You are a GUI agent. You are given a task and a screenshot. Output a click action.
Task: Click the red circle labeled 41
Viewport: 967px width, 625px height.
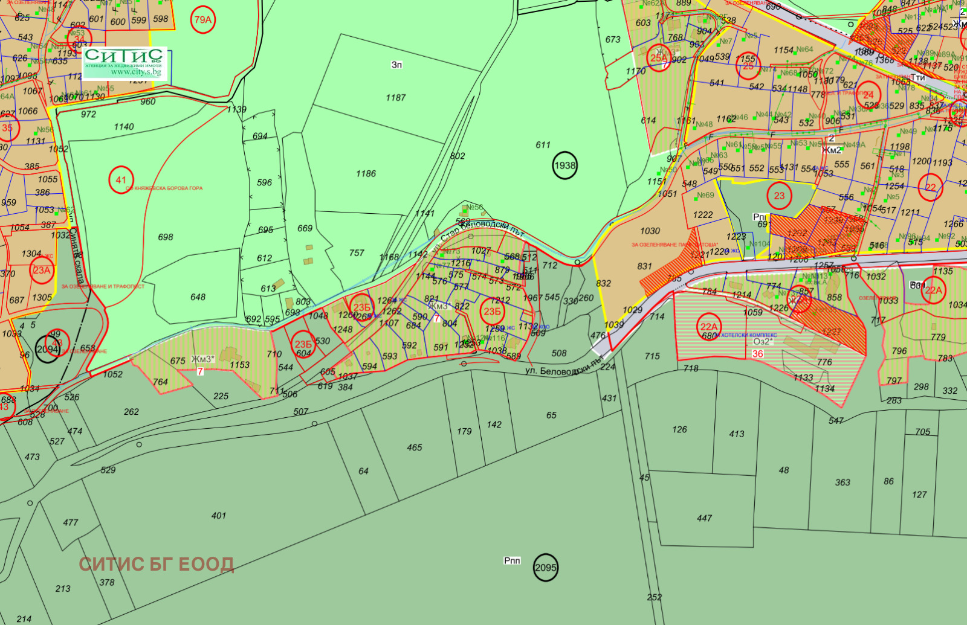[120, 179]
